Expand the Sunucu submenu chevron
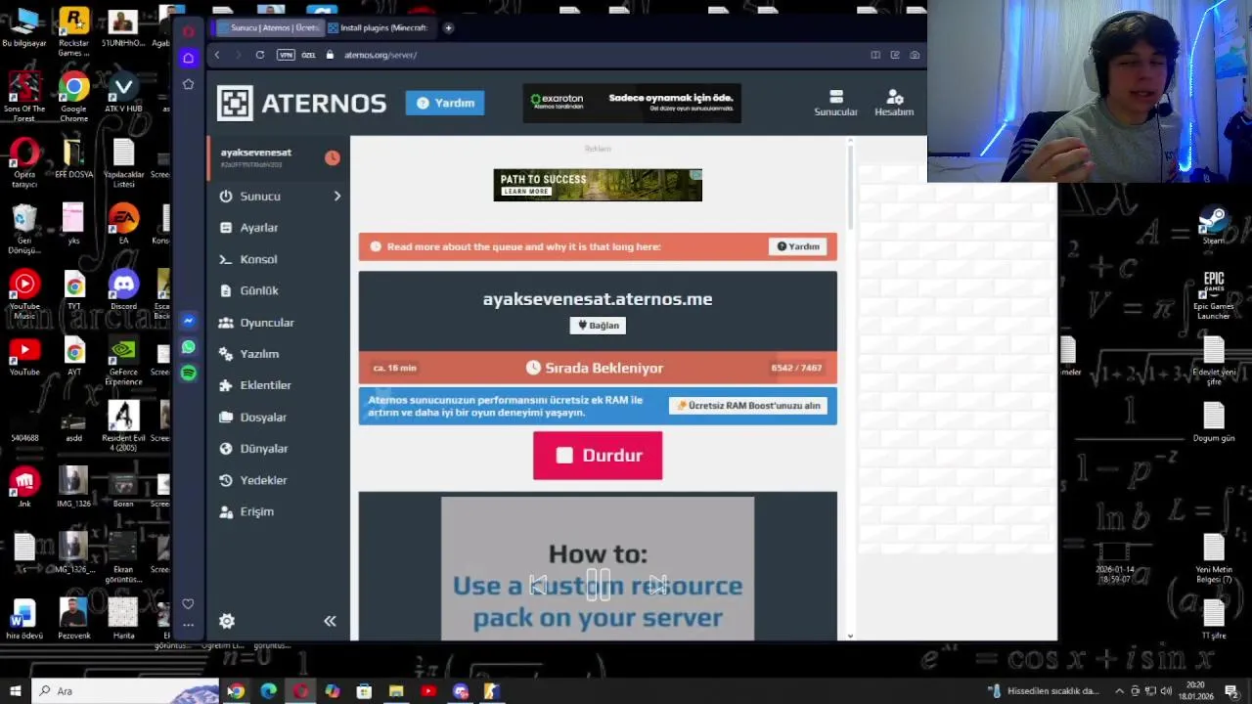 337,197
